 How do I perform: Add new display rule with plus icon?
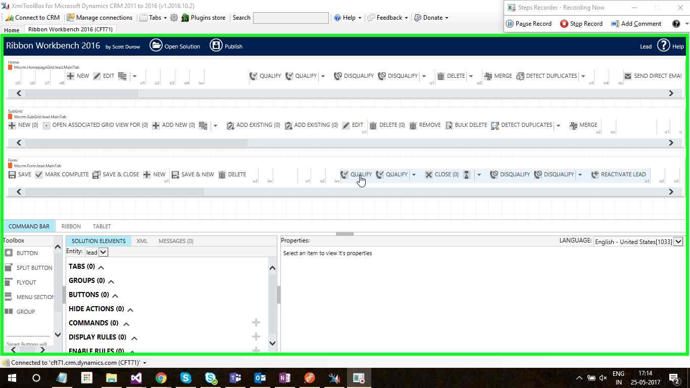click(x=256, y=336)
